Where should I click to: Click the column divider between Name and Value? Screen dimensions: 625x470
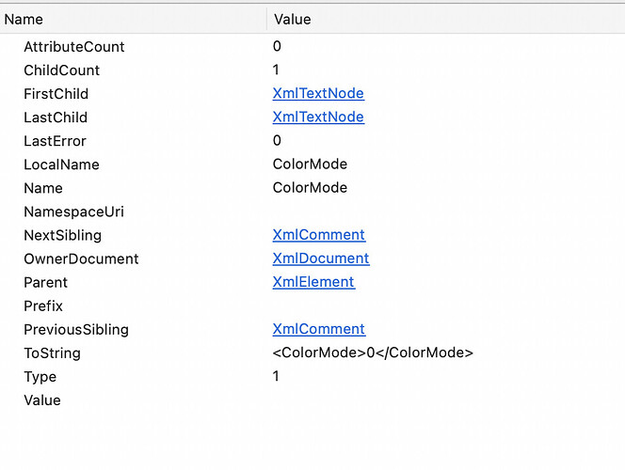tap(266, 19)
